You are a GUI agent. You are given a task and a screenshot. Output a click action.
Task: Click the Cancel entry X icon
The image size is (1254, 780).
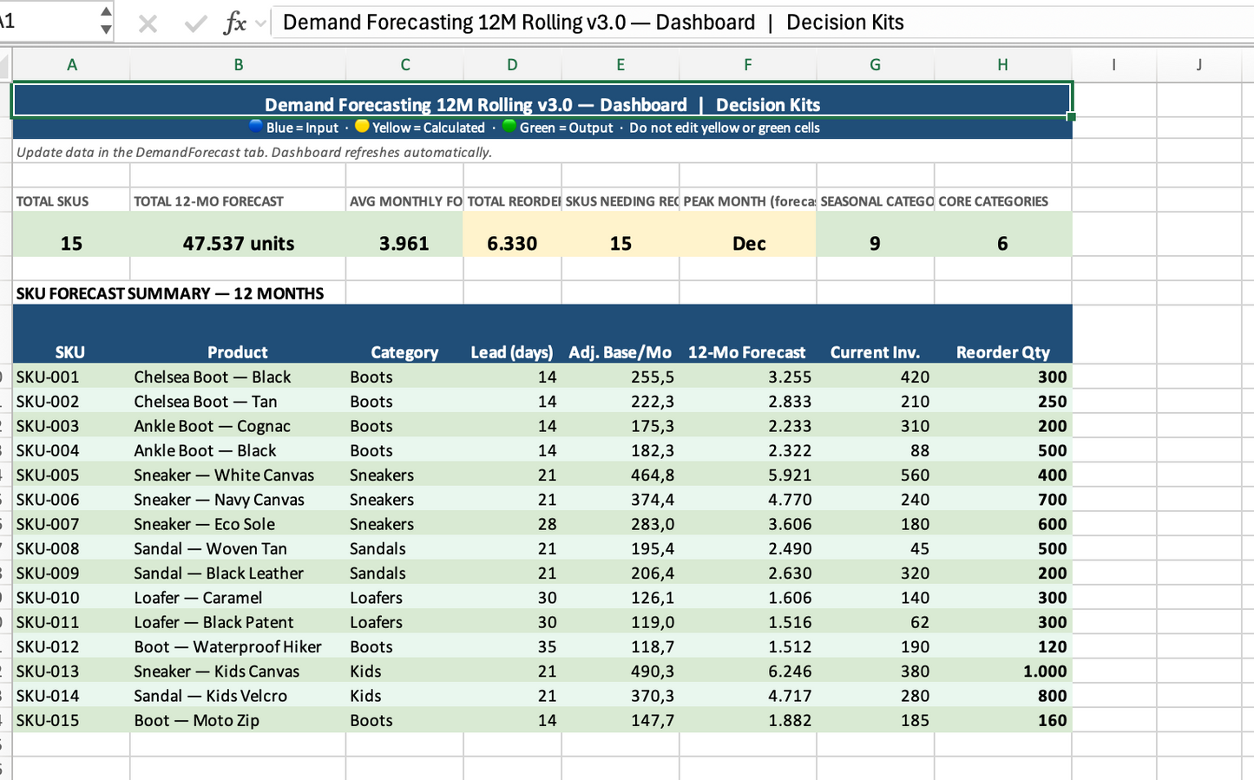click(148, 23)
